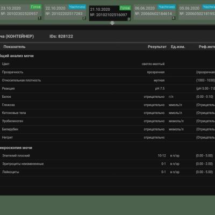Collapse details with the down arrow under selected card

[112, 23]
